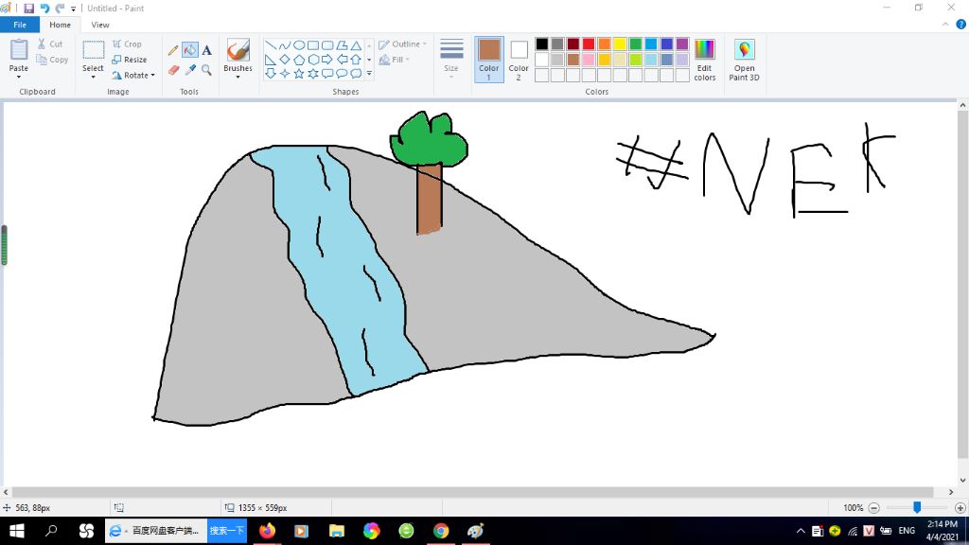Open the shape Fill dropdown
969x545 pixels.
(x=395, y=60)
